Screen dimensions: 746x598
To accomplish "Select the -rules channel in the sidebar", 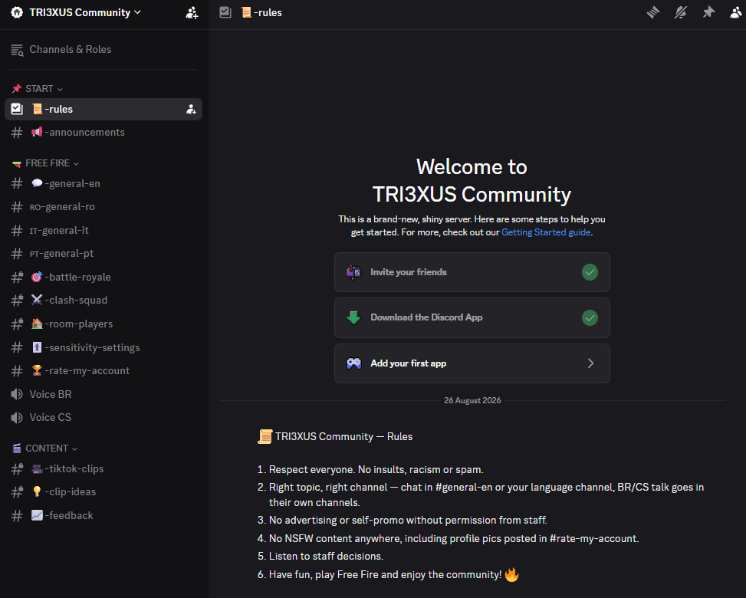I will pyautogui.click(x=104, y=110).
